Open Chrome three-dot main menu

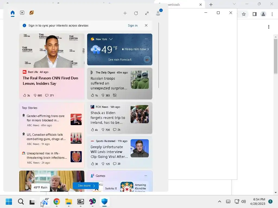(272, 14)
